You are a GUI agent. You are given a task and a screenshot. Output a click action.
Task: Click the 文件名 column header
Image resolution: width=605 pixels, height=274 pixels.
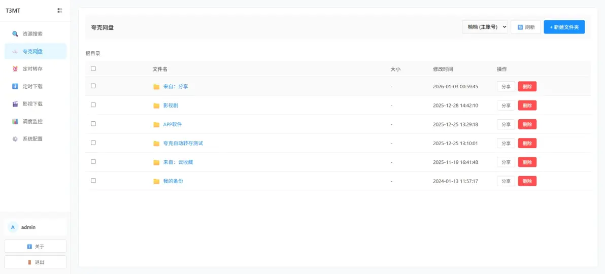[160, 69]
